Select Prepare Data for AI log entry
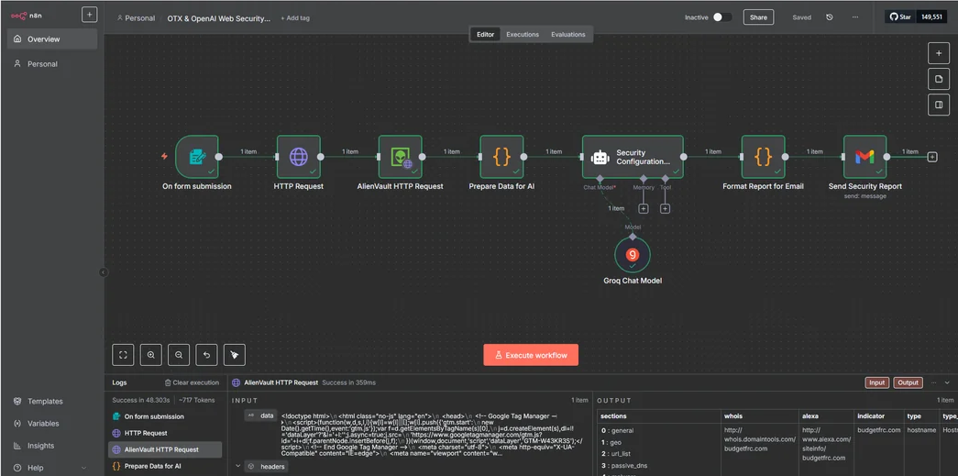The image size is (958, 476). pos(165,466)
